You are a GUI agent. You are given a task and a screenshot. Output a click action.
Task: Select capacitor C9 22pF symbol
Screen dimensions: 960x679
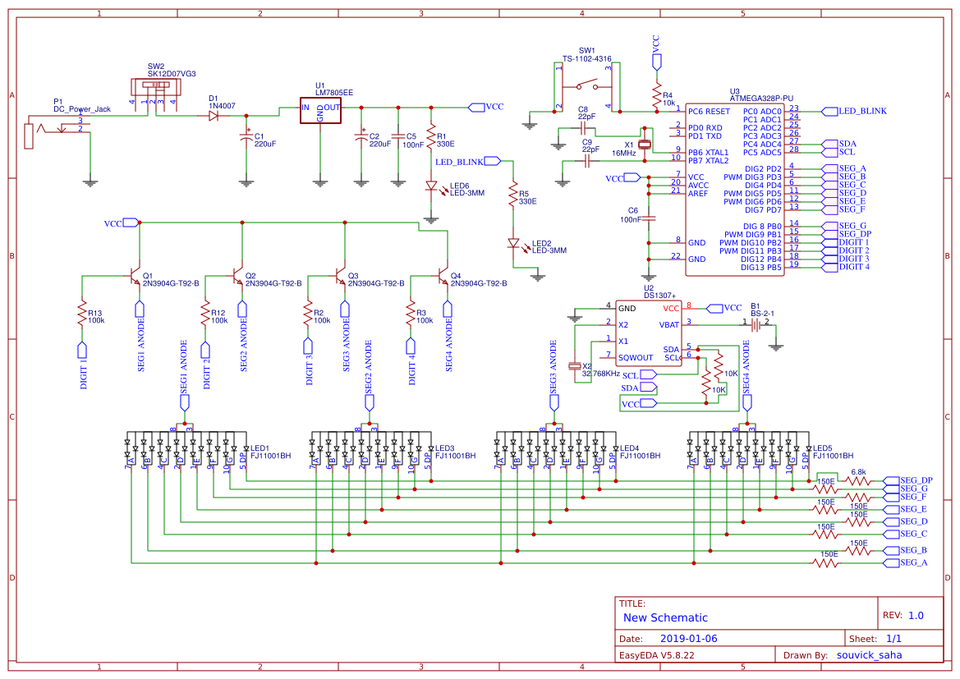(x=587, y=161)
